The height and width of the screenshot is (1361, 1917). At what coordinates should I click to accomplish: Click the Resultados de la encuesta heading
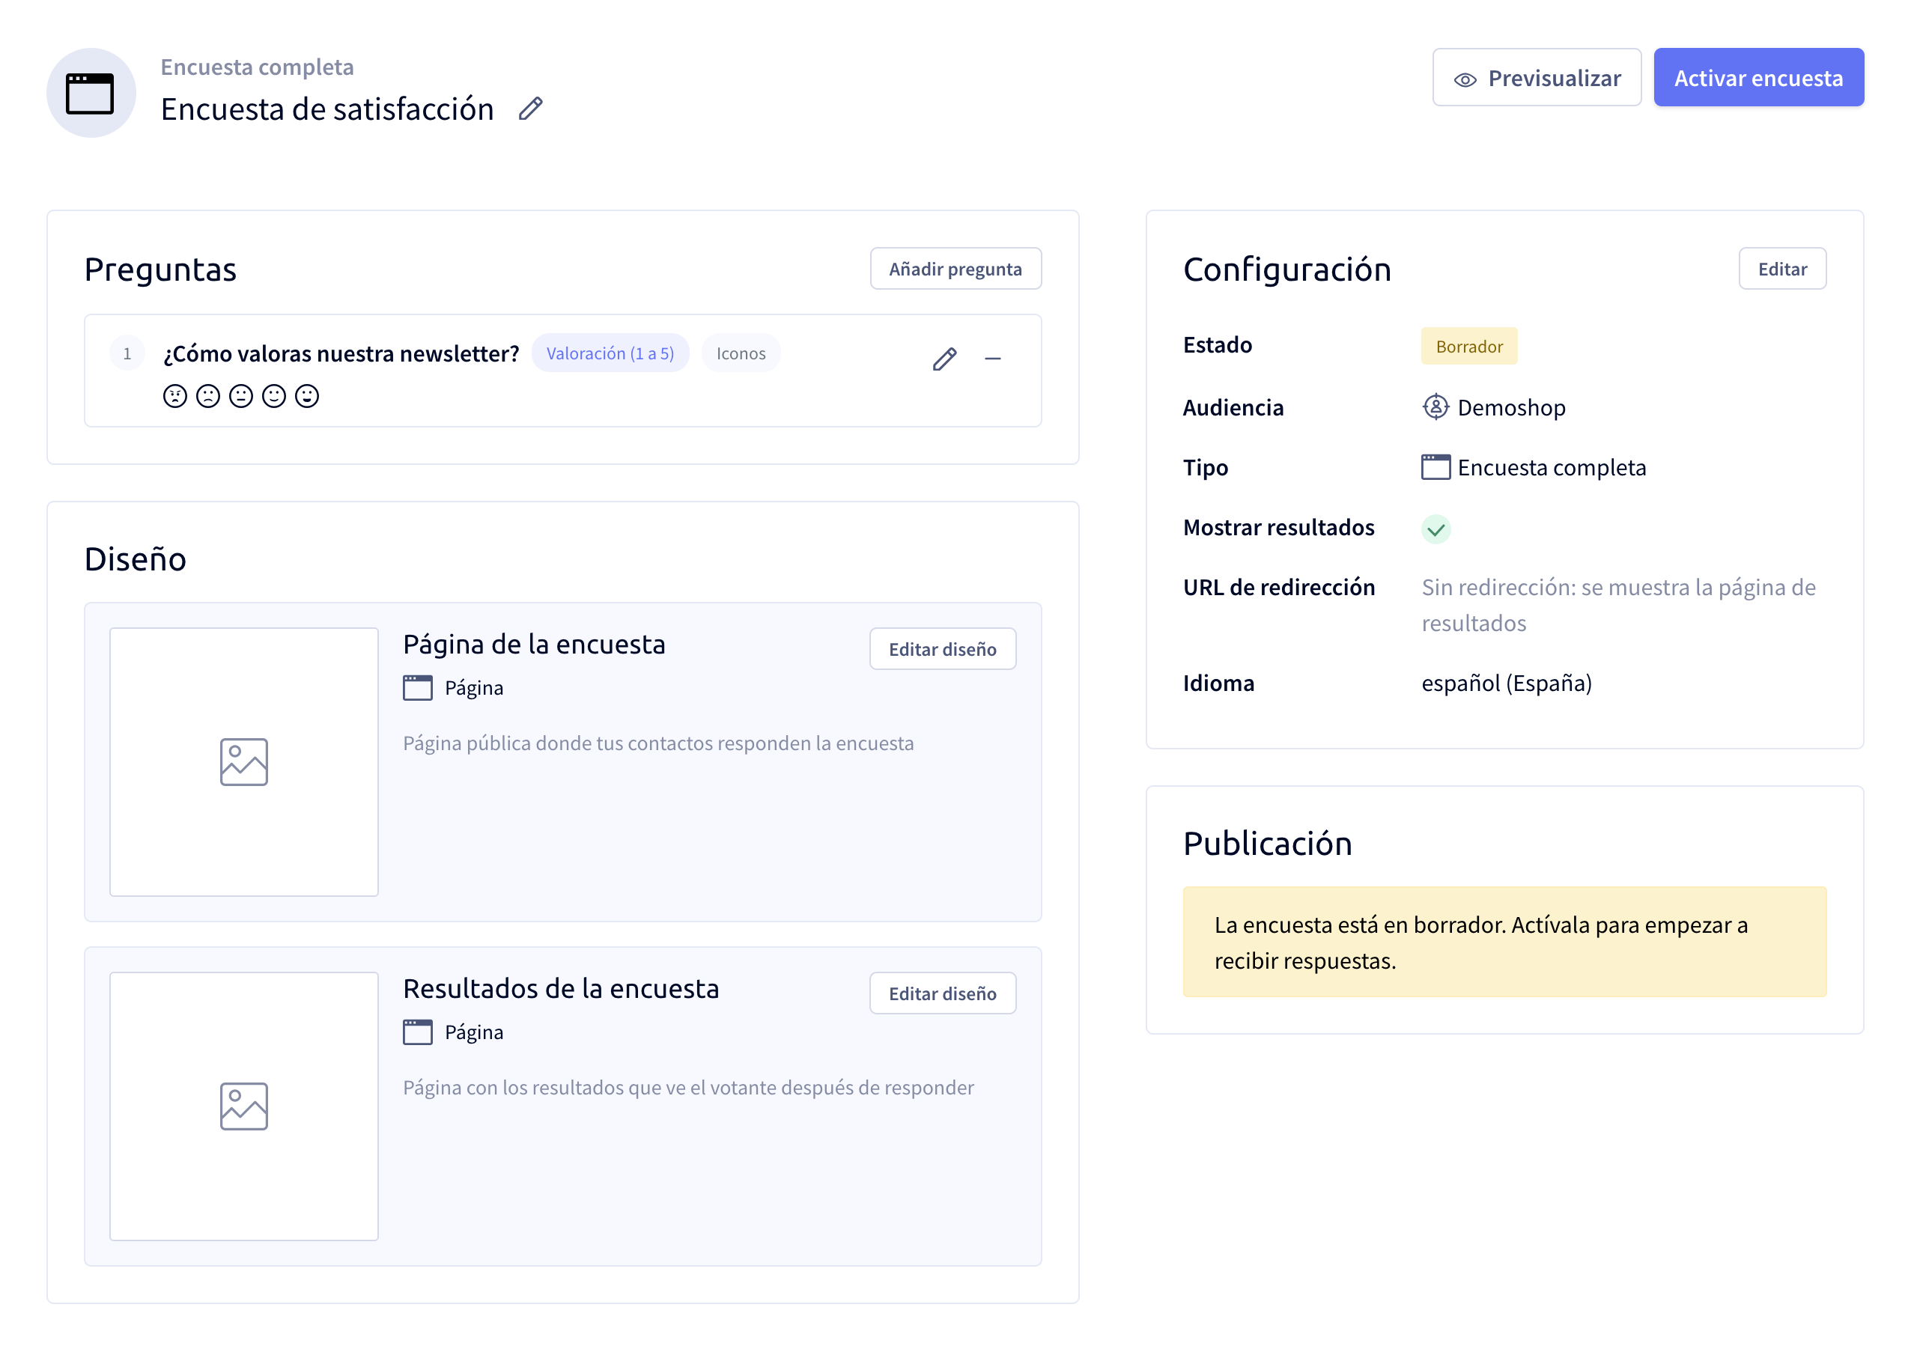click(x=561, y=988)
